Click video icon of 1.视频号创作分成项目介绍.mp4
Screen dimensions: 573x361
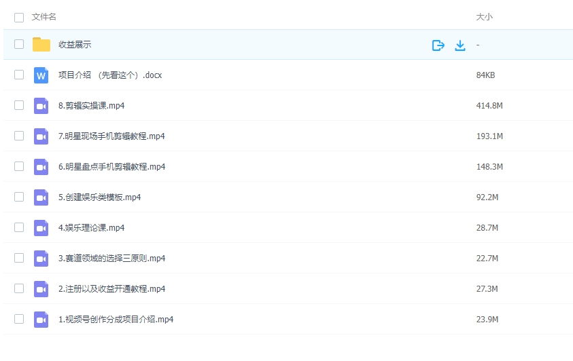pyautogui.click(x=41, y=320)
